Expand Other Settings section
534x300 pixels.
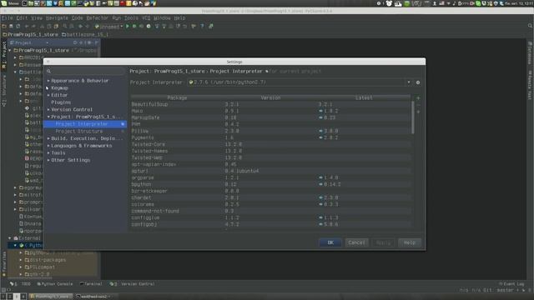pyautogui.click(x=48, y=160)
